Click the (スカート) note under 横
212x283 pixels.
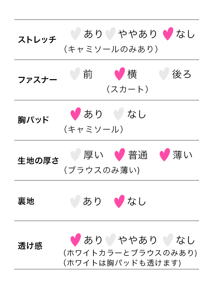[127, 89]
